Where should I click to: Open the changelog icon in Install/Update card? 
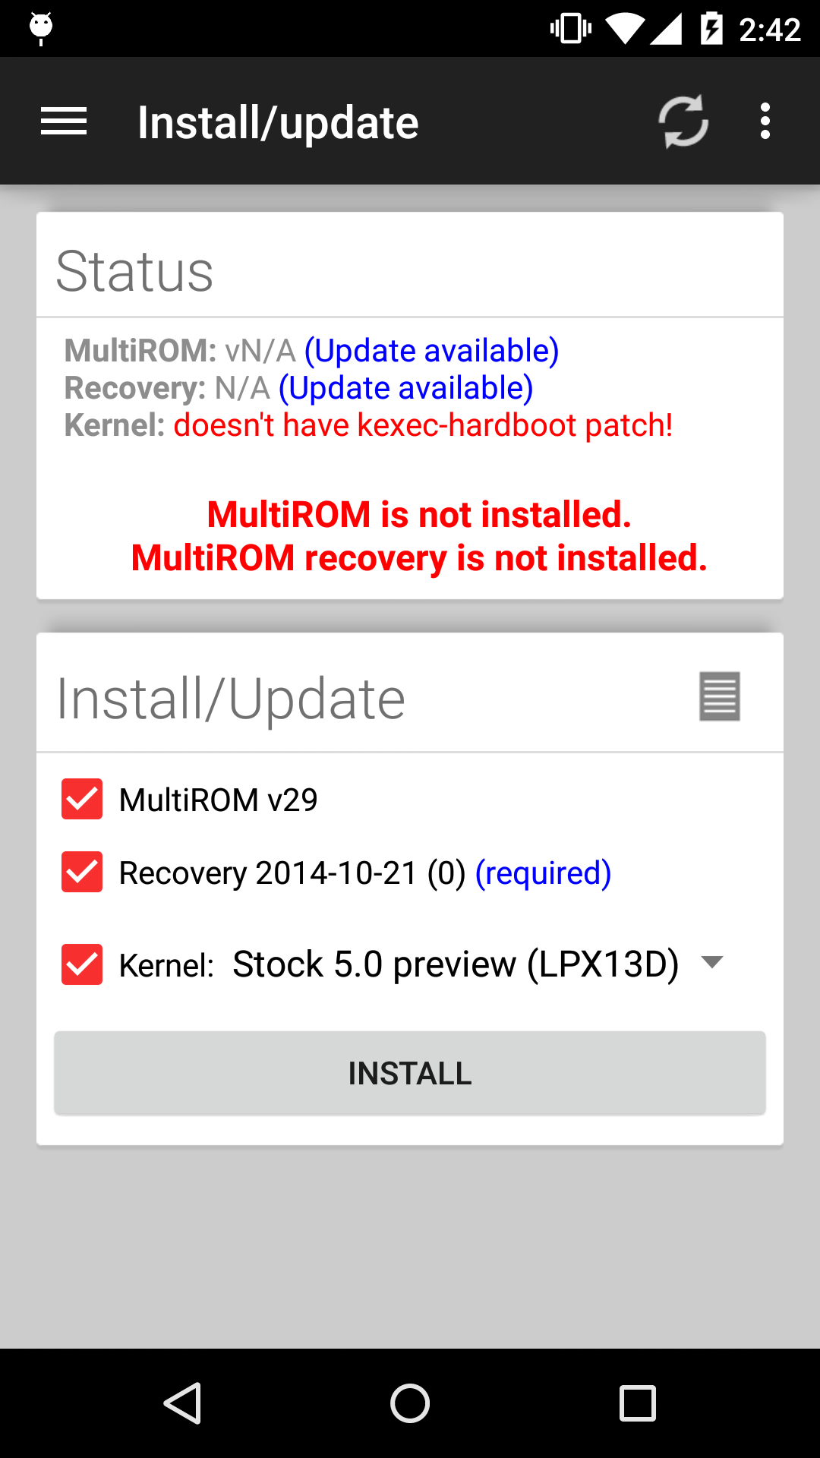coord(719,696)
